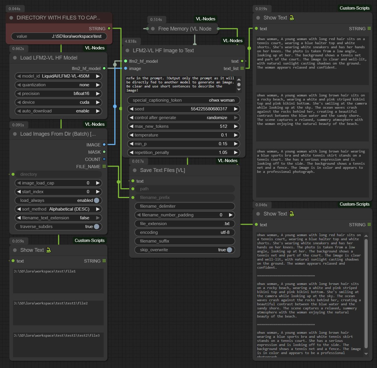Click the VL-Nodes badge above the Save Text Files node
The image size is (377, 368).
coord(228,161)
